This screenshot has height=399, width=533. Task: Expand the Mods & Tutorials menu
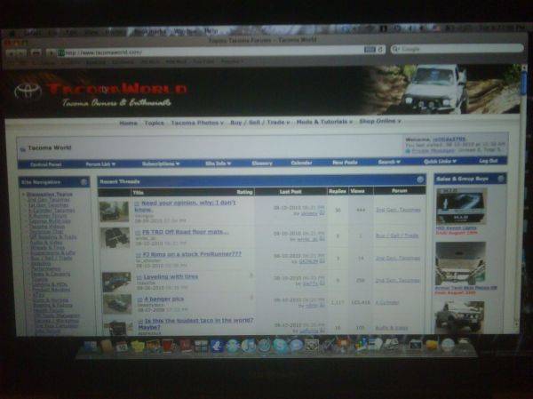(324, 122)
